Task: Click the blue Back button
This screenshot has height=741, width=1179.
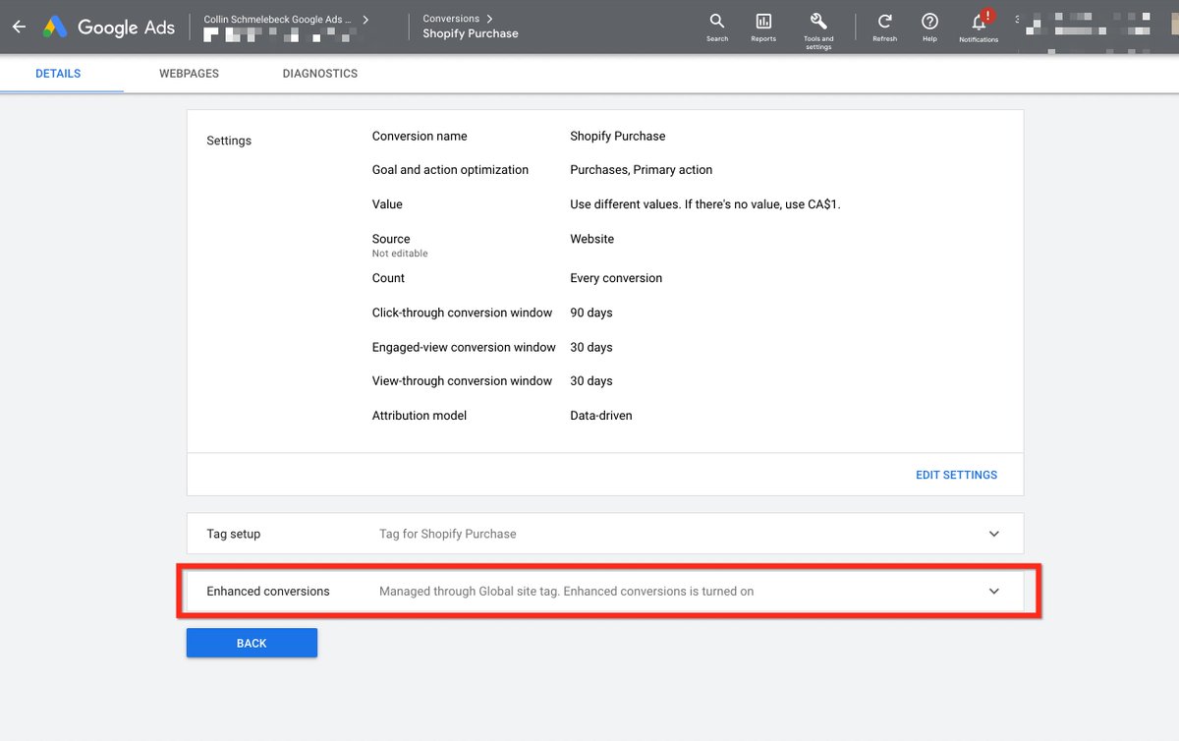Action: click(x=252, y=643)
